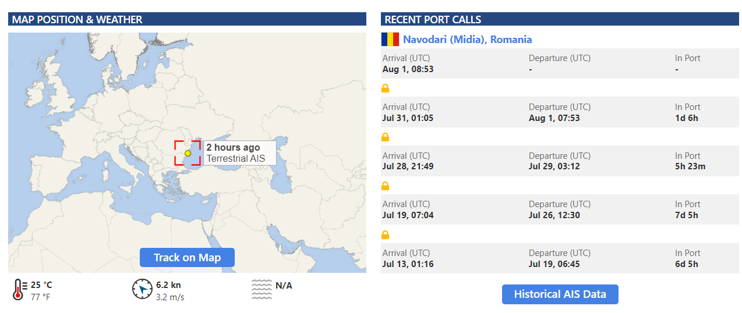This screenshot has height=313, width=742.
Task: Click lock icon above Jul 28 arrival
Action: click(385, 137)
